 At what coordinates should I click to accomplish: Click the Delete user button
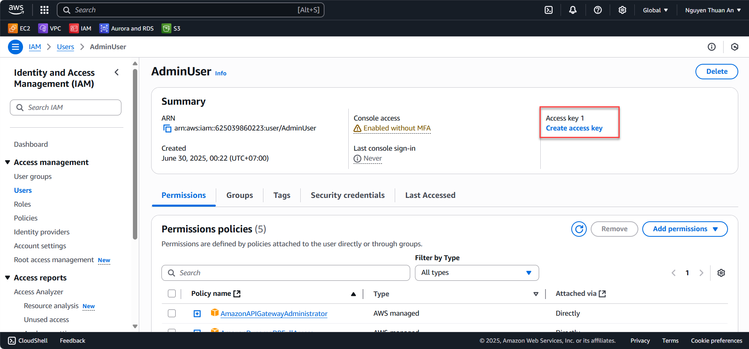(x=717, y=71)
